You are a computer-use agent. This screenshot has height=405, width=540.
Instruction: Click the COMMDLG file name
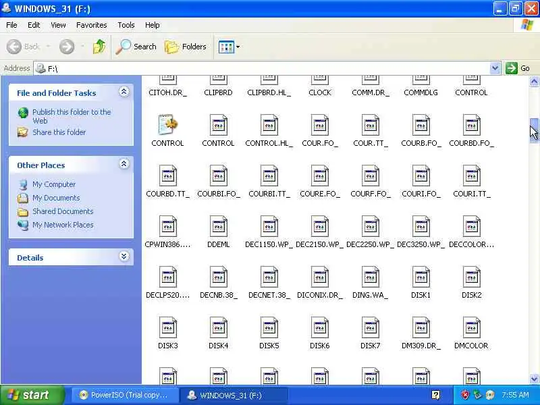click(x=421, y=92)
